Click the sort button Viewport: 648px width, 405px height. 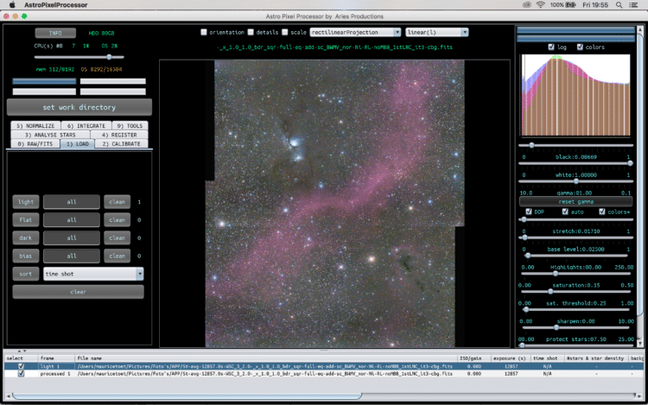click(26, 274)
